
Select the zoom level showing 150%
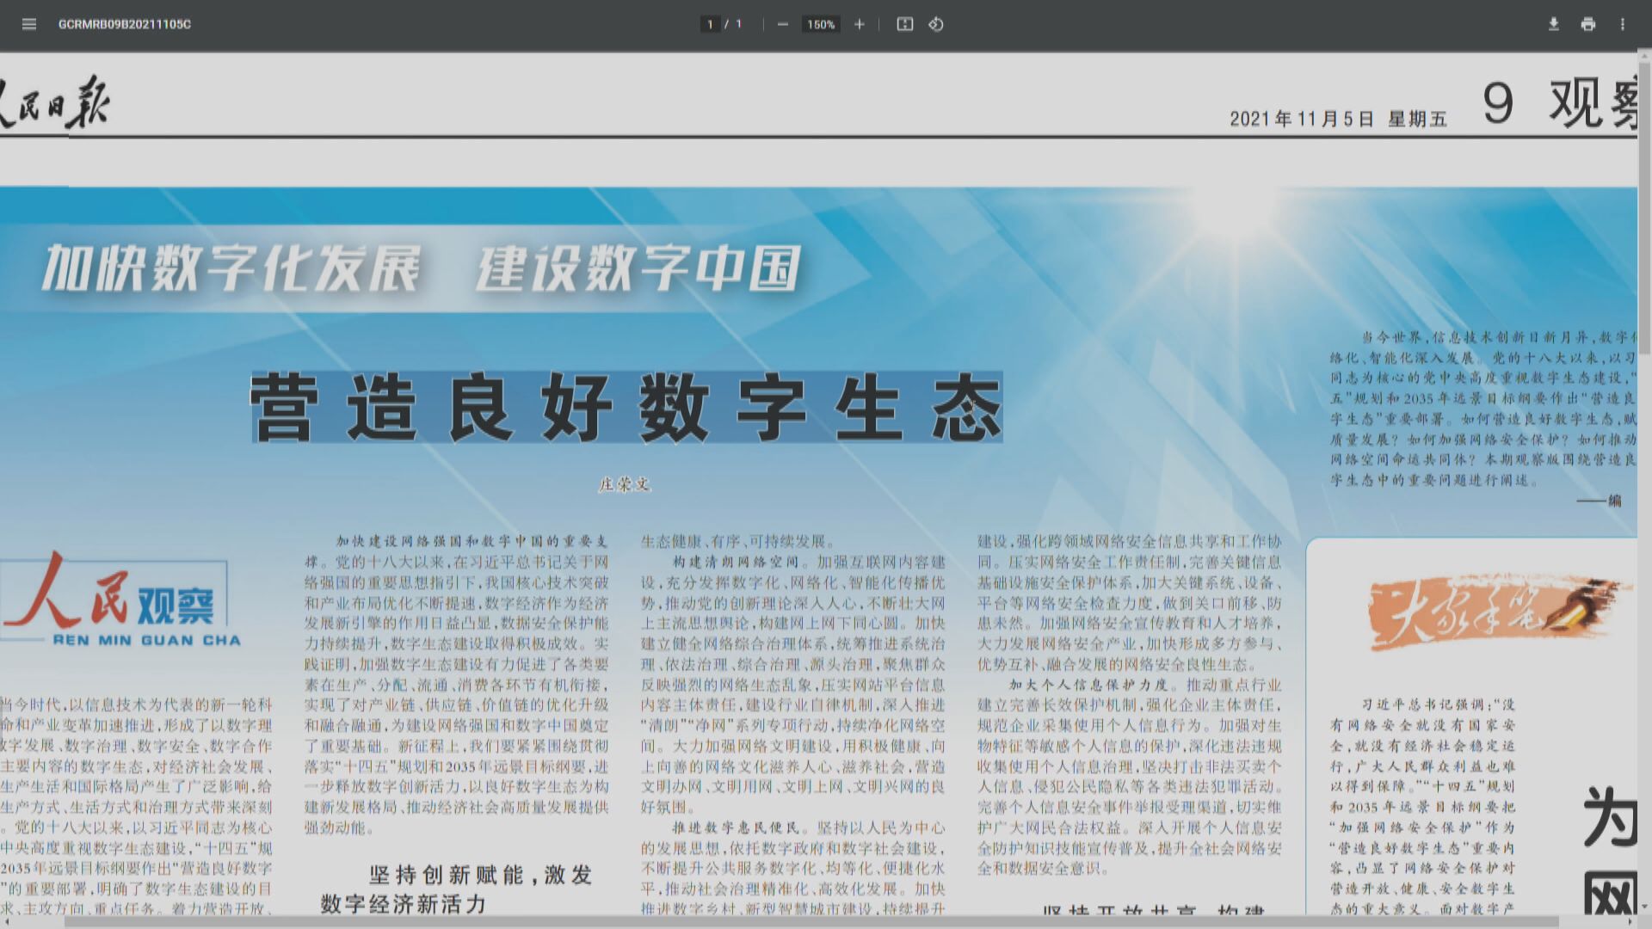tap(819, 24)
